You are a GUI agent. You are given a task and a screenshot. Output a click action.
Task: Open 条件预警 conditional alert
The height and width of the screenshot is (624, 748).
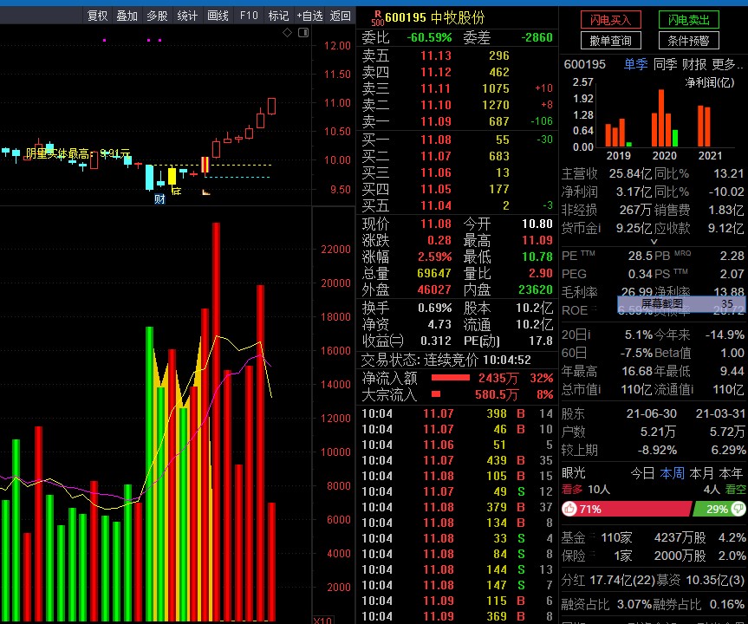pyautogui.click(x=688, y=41)
